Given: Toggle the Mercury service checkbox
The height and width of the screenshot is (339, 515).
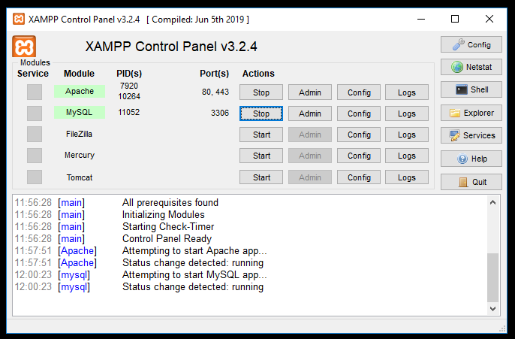Looking at the screenshot, I should 35,156.
